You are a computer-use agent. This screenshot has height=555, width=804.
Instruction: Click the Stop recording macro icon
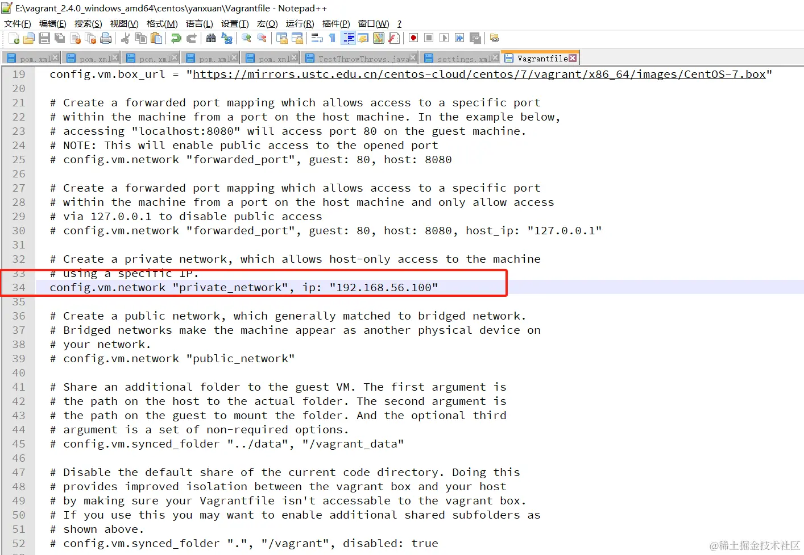429,38
